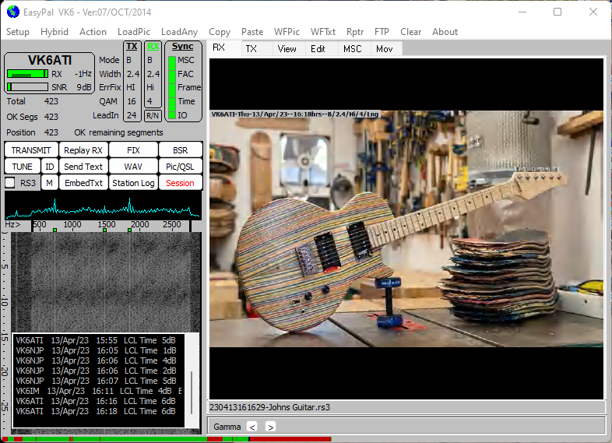
Task: Open the LoadPic menu
Action: click(134, 32)
